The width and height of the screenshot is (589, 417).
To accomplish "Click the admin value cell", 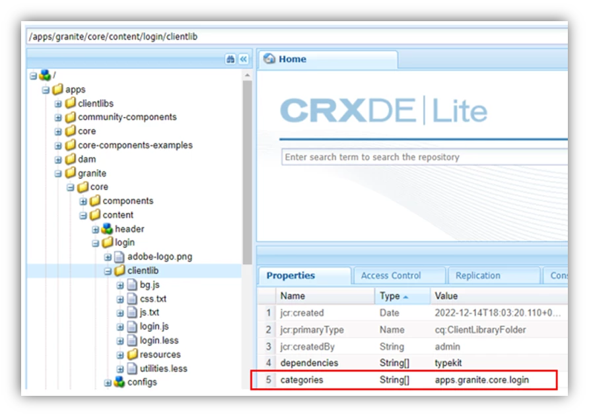I will click(x=448, y=347).
